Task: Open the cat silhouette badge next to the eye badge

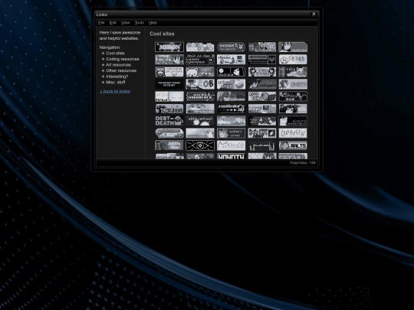Action: [x=231, y=145]
